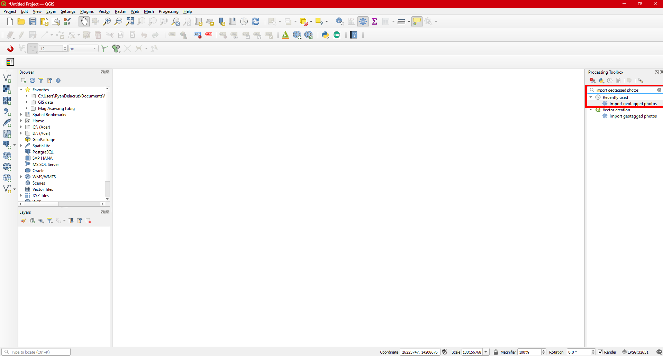Screen dimensions: 663x356
Task: Click the Save Project icon
Action: [33, 21]
